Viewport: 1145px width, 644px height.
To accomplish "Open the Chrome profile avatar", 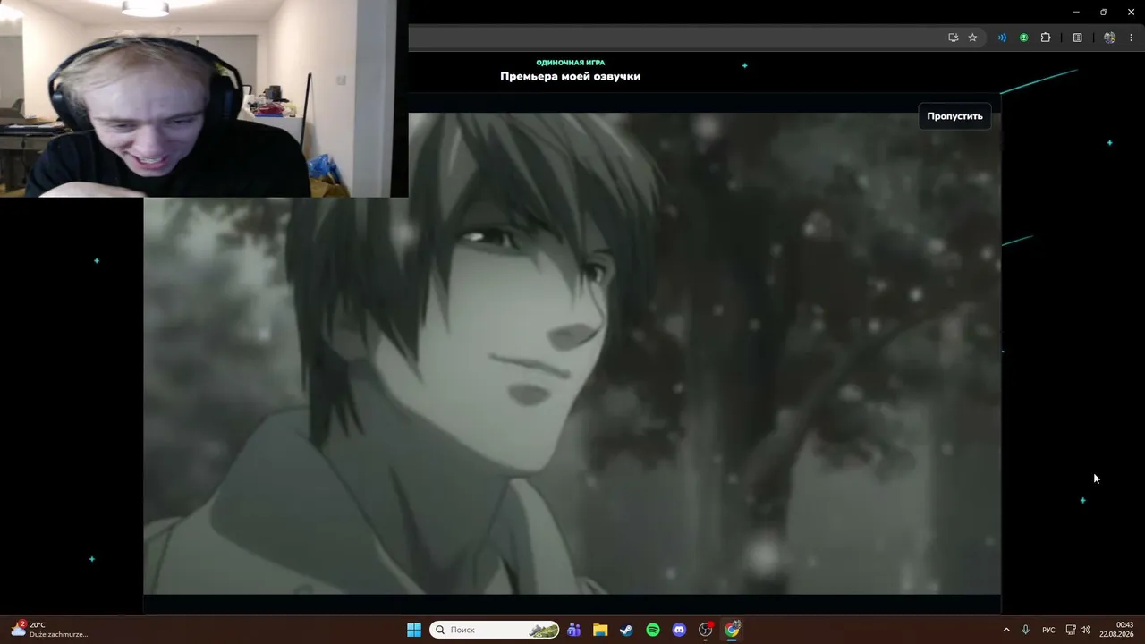I will (x=1109, y=38).
